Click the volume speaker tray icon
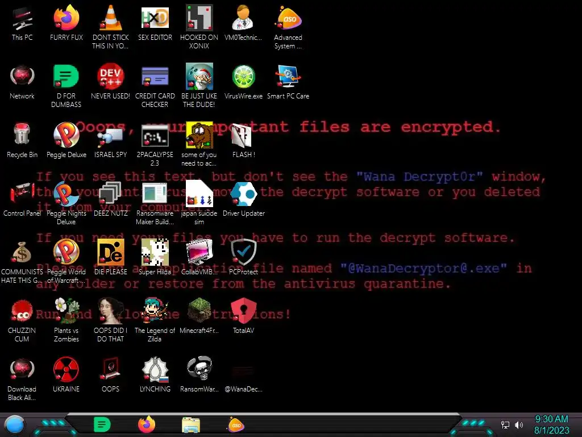Image resolution: width=582 pixels, height=437 pixels. point(519,424)
